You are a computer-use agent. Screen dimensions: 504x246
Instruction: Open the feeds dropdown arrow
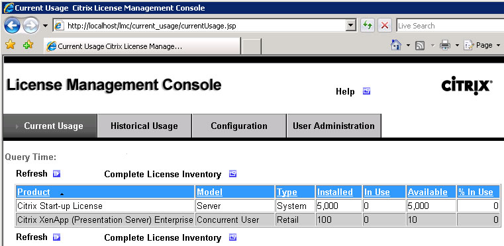tap(432, 46)
